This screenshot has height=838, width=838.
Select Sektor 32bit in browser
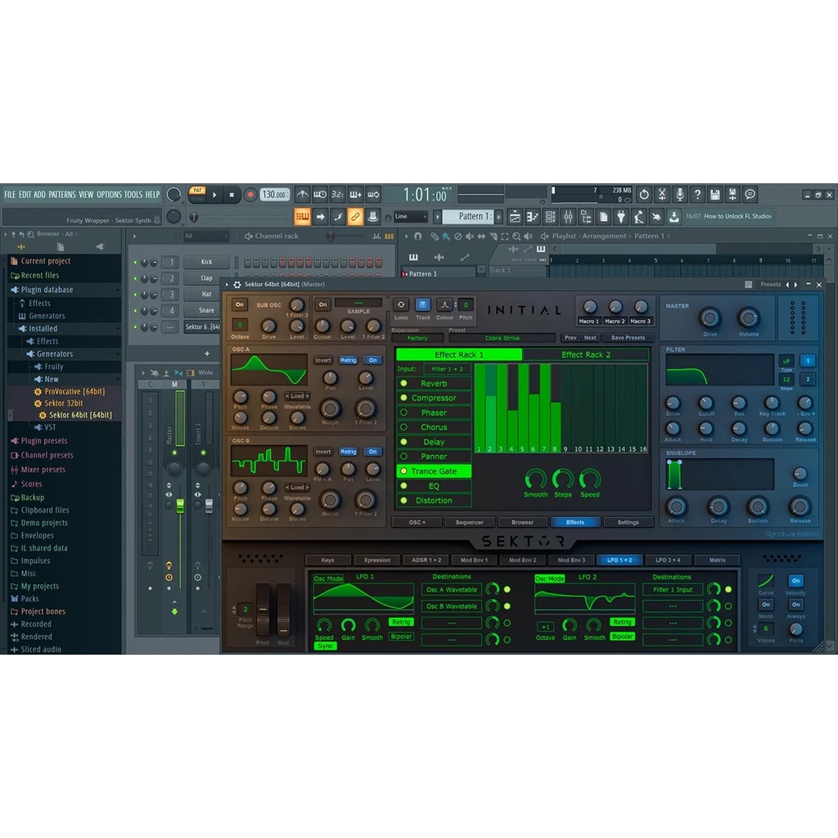[x=63, y=403]
